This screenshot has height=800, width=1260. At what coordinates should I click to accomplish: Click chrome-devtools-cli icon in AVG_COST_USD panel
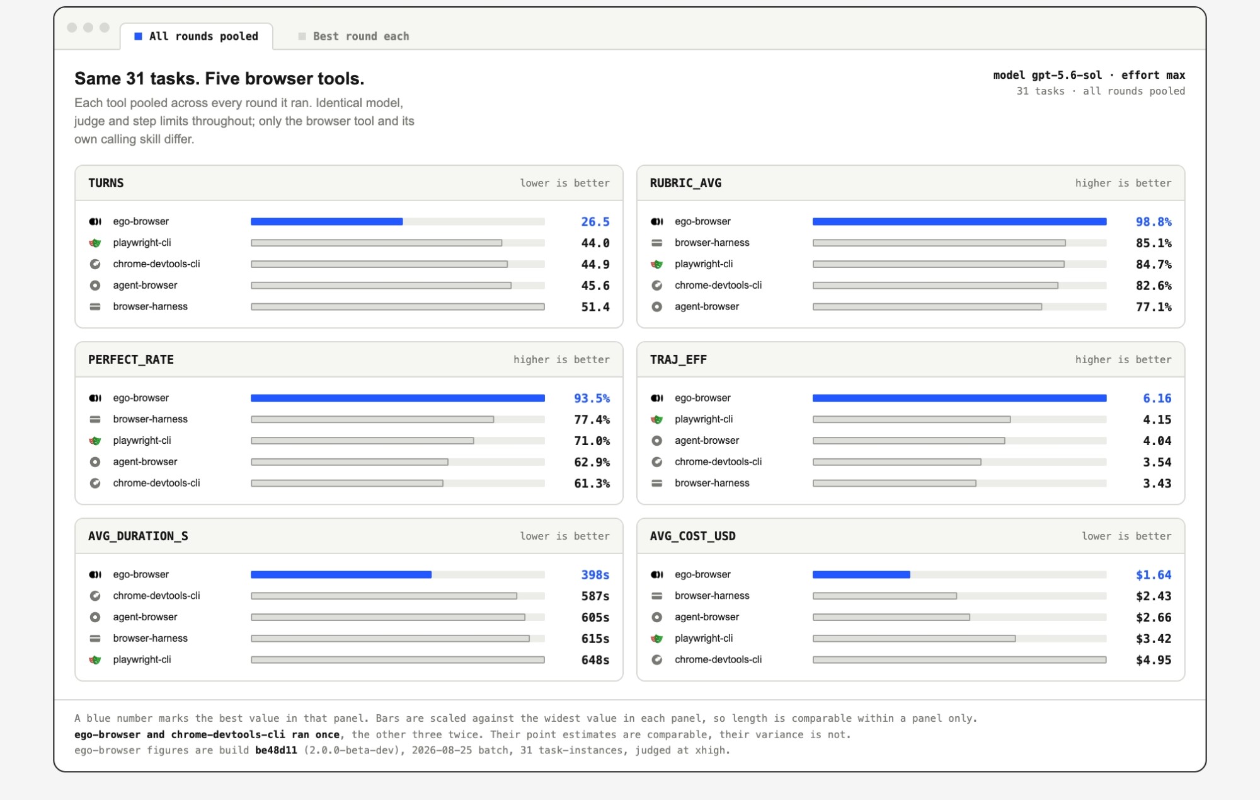coord(657,660)
